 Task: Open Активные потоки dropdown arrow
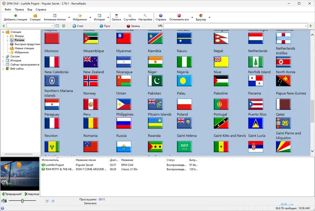69,17
